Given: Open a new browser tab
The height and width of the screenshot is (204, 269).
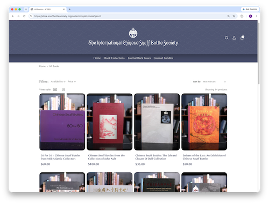Looking at the screenshot, I should tap(69, 9).
